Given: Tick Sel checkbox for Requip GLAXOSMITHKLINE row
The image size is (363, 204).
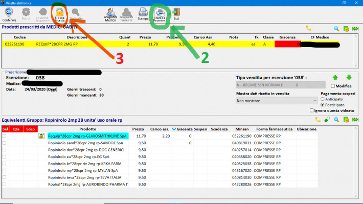Looking at the screenshot, I should pos(5,136).
